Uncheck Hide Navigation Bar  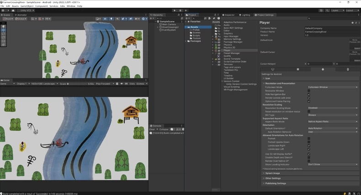pyautogui.click(x=309, y=94)
